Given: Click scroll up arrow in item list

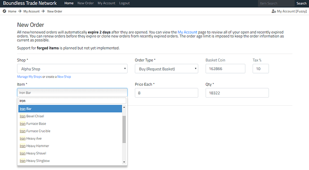Looking at the screenshot, I should pos(124,107).
